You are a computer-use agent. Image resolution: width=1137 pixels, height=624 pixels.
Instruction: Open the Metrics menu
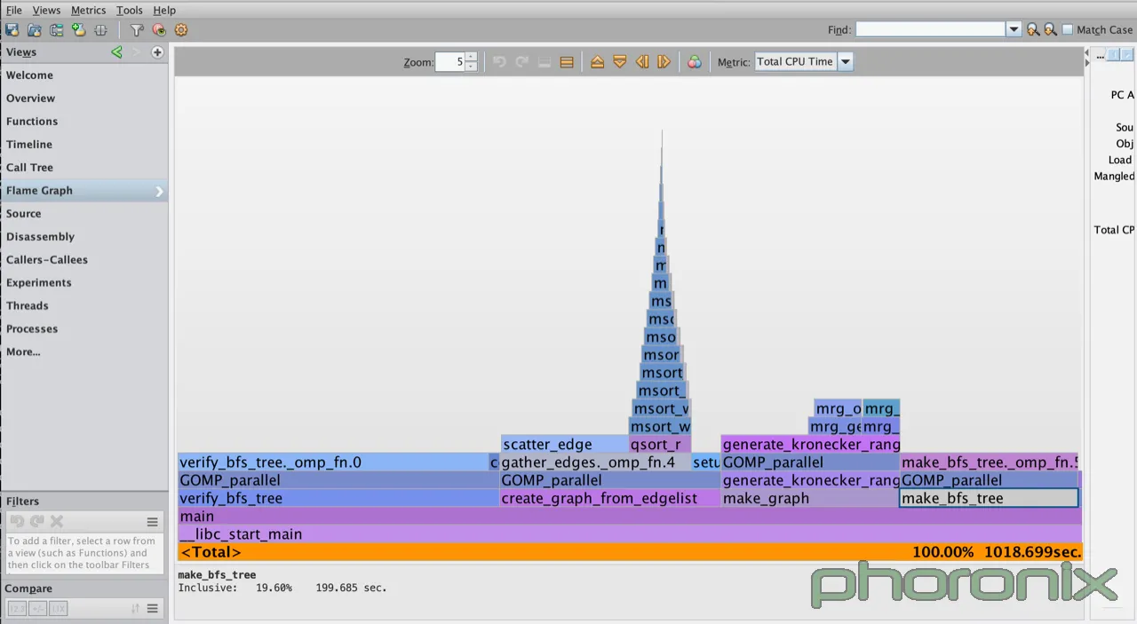tap(88, 10)
